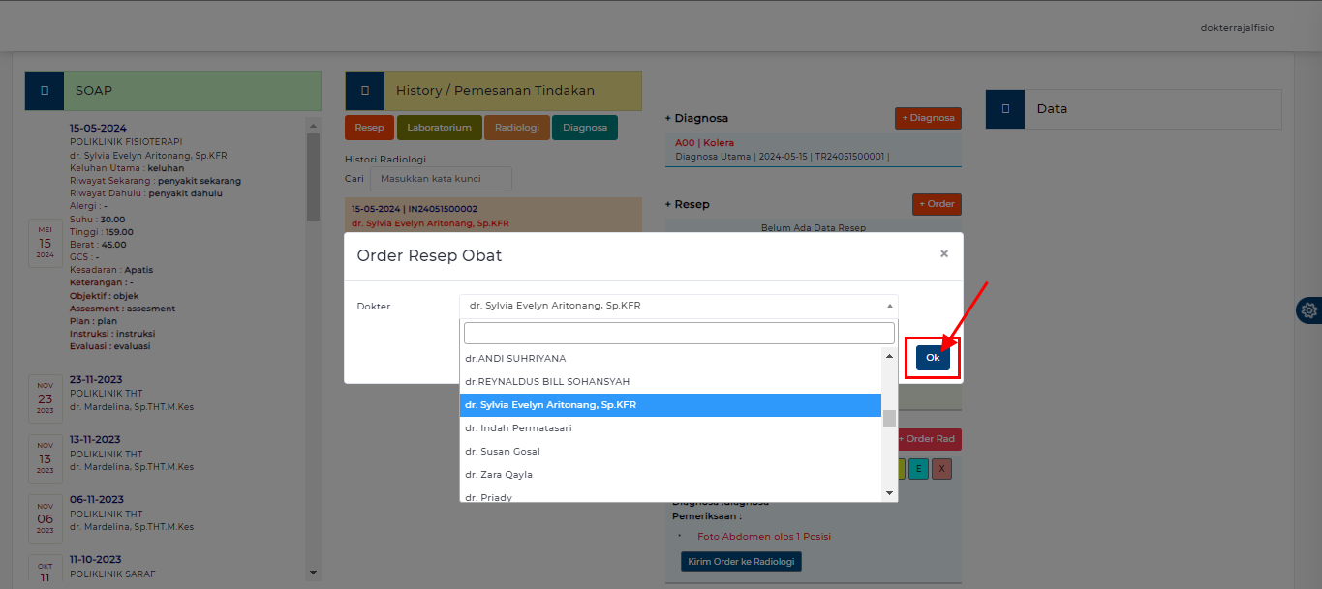Click the Data panel header icon
Viewport: 1322px width, 589px height.
pos(1004,109)
